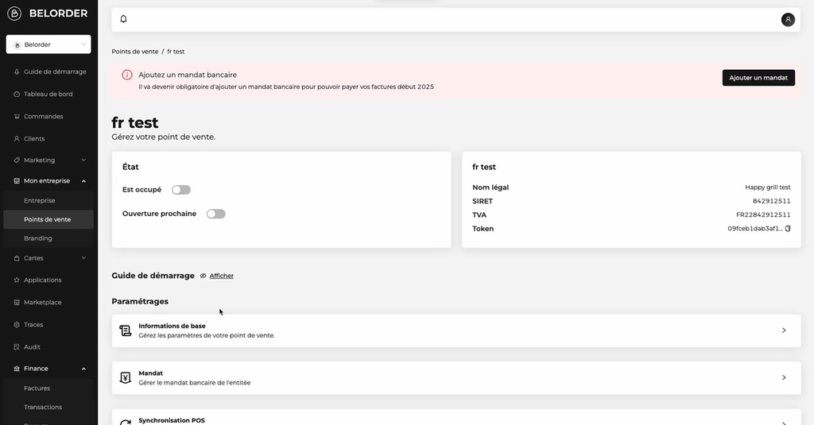Click the Cartes bag icon
The height and width of the screenshot is (425, 814).
[x=17, y=258]
